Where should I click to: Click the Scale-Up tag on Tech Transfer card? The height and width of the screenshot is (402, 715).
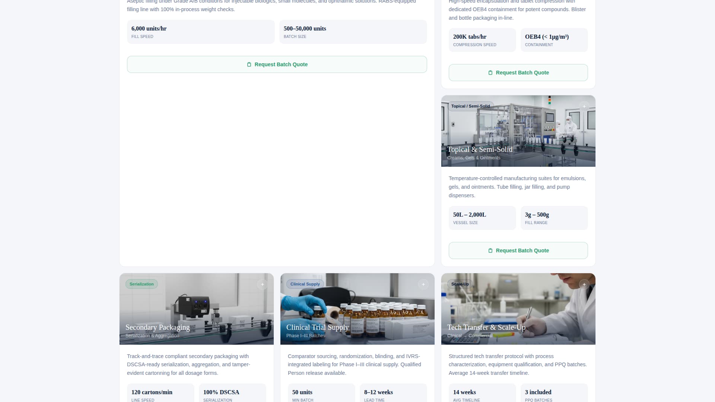459,284
